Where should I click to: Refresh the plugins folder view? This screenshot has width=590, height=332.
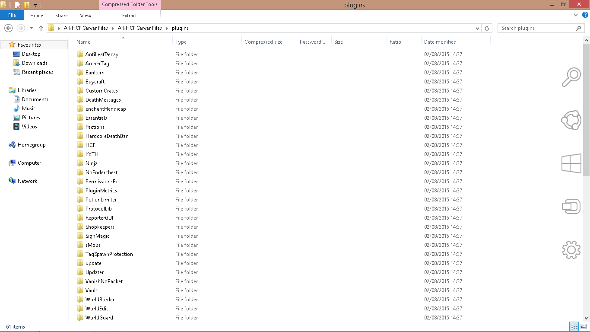[x=487, y=28]
